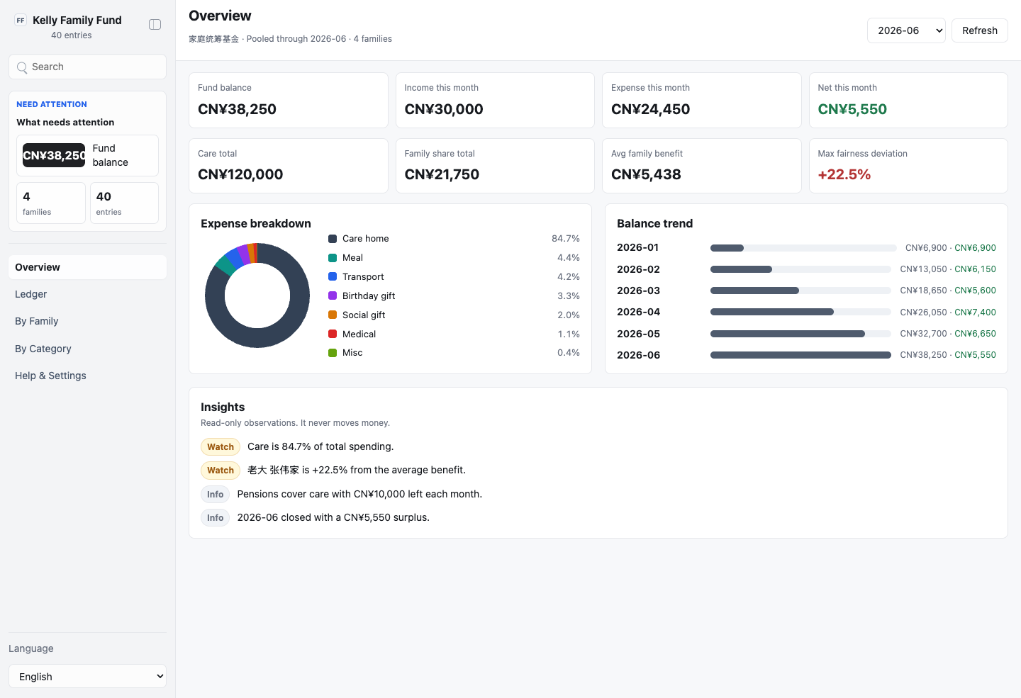Click the Medical legend swatch
1021x698 pixels.
333,334
